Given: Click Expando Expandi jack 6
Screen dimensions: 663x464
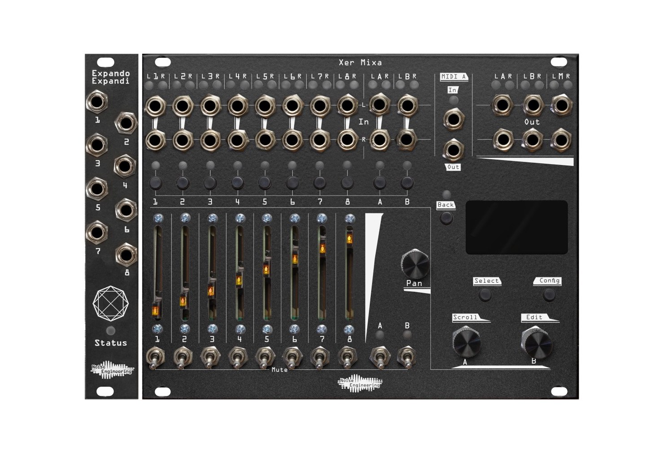Looking at the screenshot, I should coord(126,210).
